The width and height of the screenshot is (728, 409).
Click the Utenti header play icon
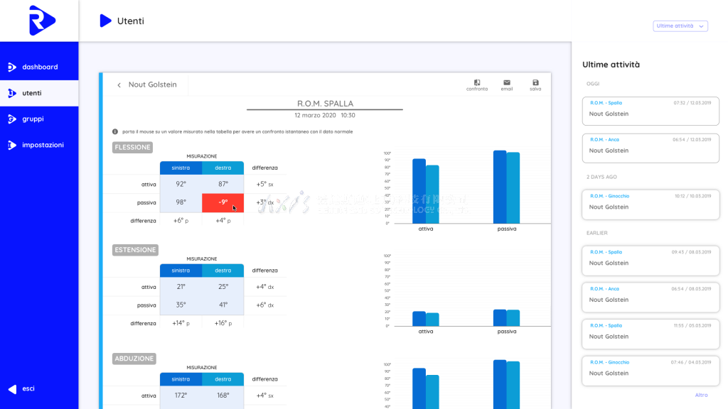pyautogui.click(x=106, y=21)
